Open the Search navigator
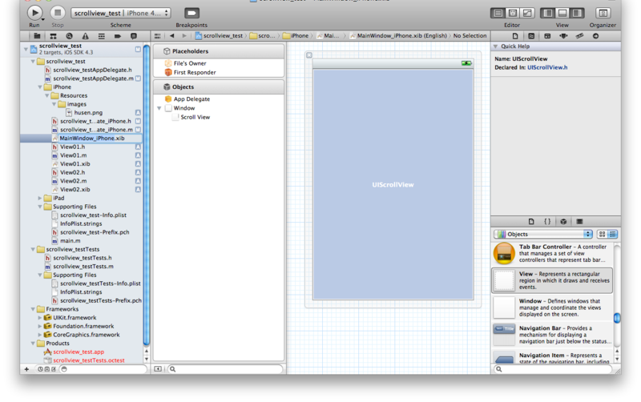Viewport: 641px width, 402px height. 69,36
